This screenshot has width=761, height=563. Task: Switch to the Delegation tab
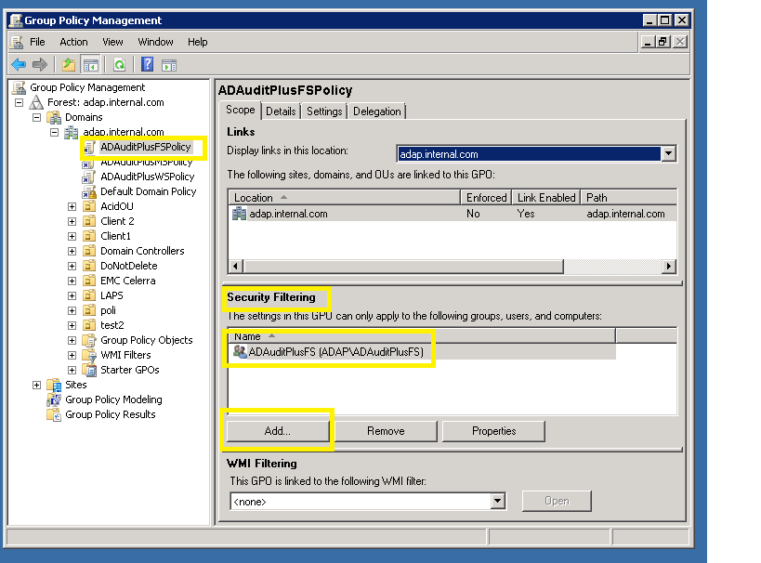click(x=376, y=111)
